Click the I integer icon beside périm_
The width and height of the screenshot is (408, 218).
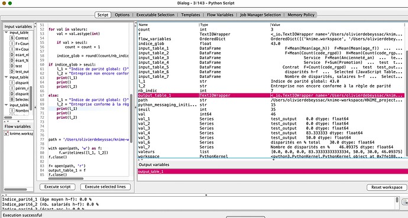(12, 89)
